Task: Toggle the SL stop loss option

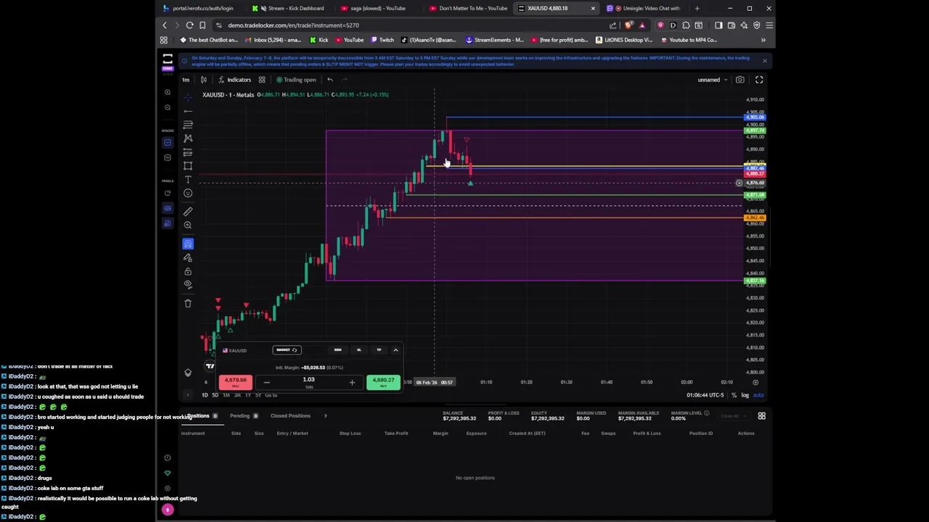Action: (359, 350)
